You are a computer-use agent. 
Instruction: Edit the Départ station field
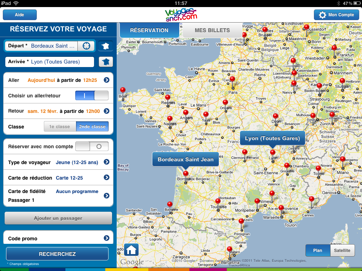click(x=42, y=46)
